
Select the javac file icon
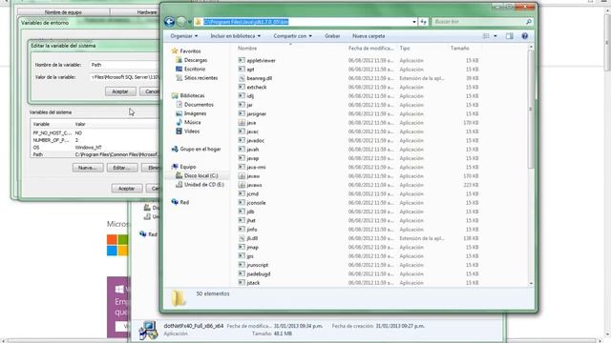(x=242, y=131)
